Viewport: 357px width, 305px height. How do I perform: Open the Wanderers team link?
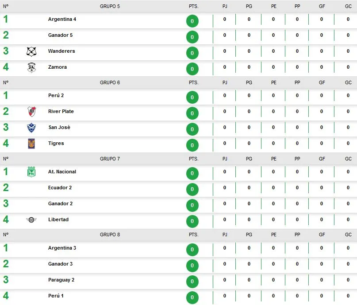click(x=61, y=51)
